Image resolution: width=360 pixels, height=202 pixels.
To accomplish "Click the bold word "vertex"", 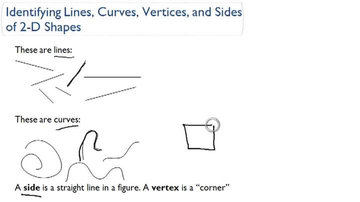I will [x=164, y=188].
